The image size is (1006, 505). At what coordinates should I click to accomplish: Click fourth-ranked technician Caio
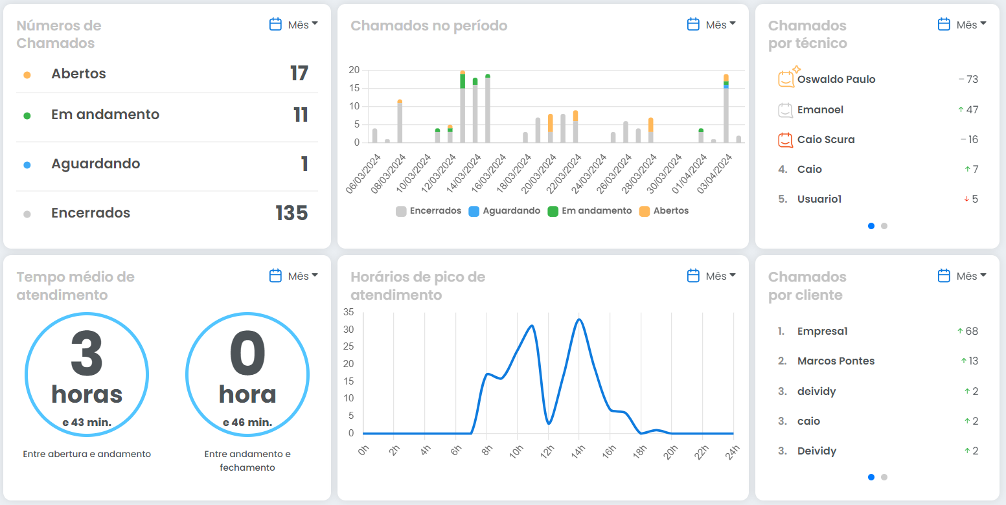point(810,170)
